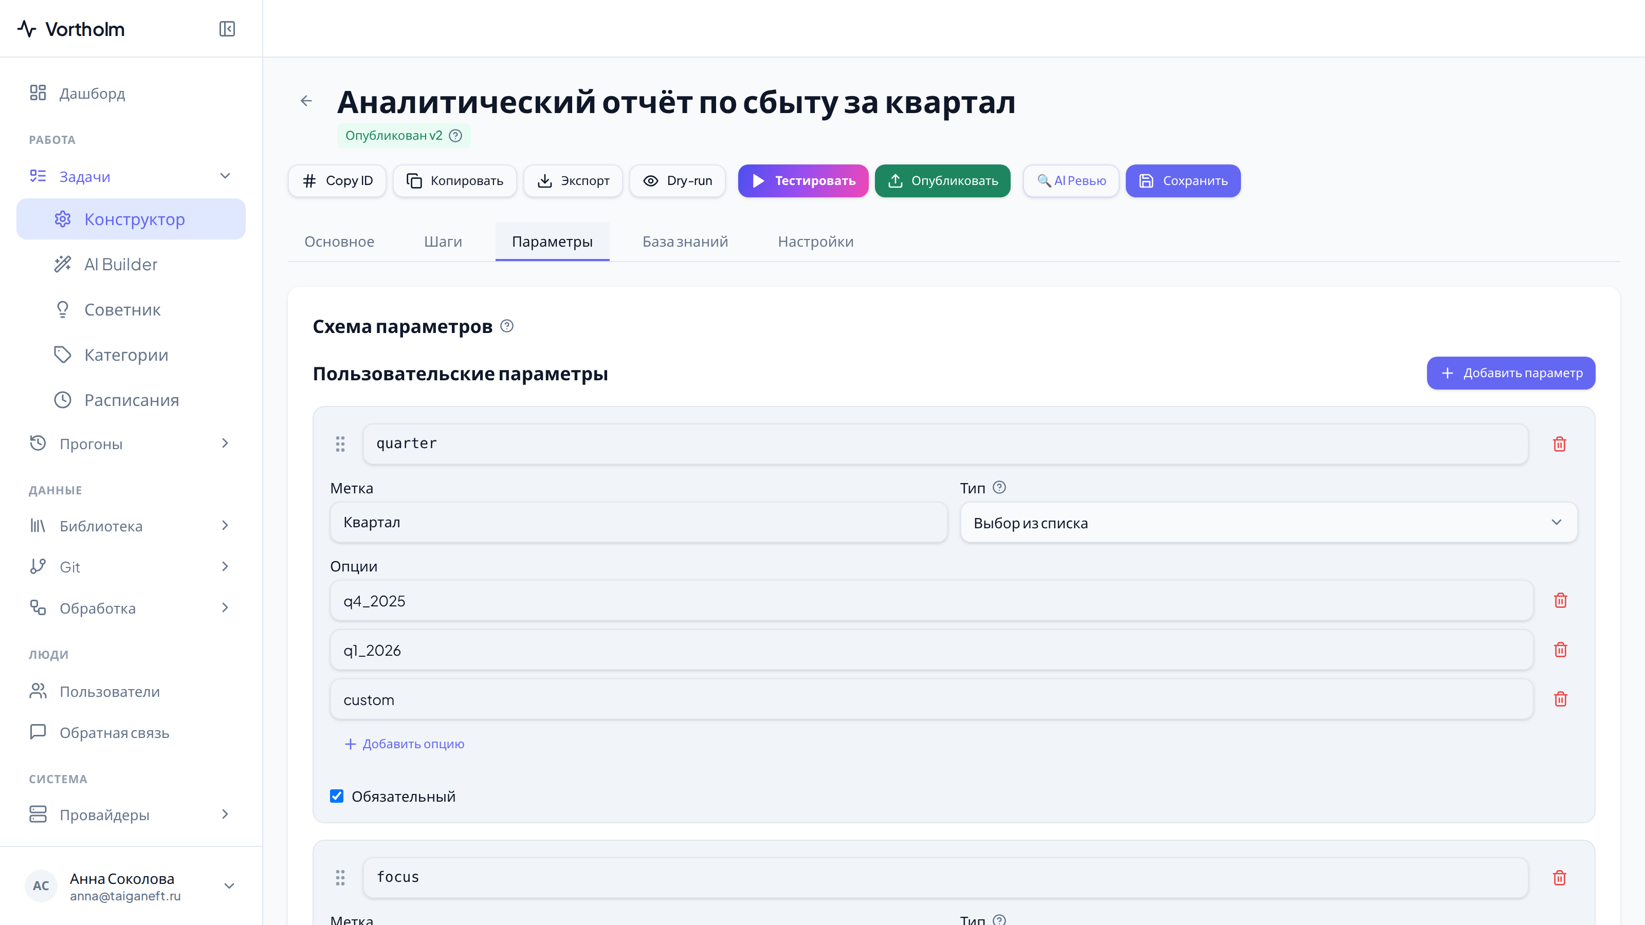
Task: Click the Копировать button
Action: click(x=454, y=181)
